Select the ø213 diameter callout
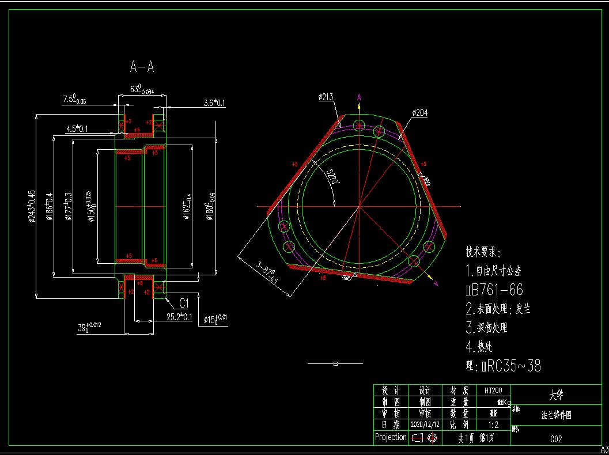Viewport: 609px width, 455px height. [x=326, y=97]
